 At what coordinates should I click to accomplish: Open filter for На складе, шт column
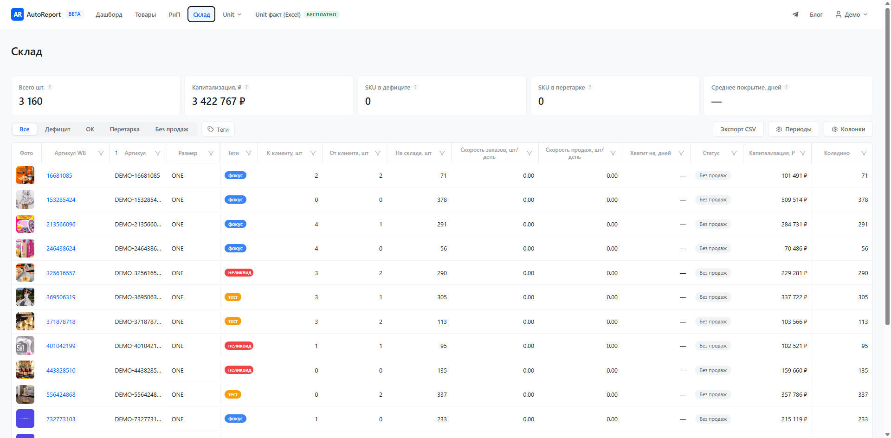[442, 153]
